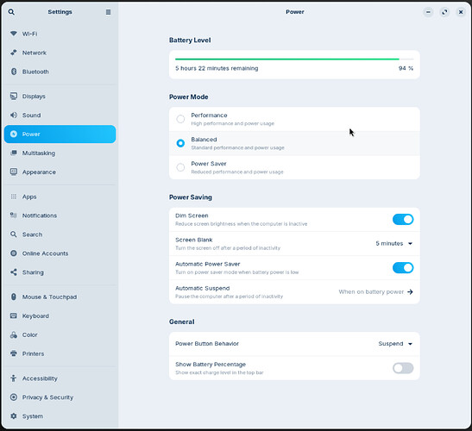Open Automatic Suspend settings arrow
This screenshot has width=472, height=431.
410,291
